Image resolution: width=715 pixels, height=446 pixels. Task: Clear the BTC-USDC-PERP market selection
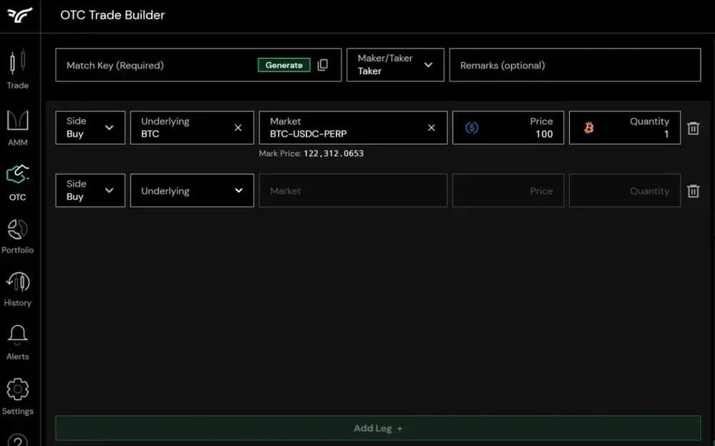click(x=431, y=128)
